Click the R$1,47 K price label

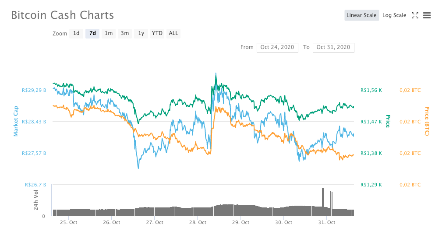point(371,122)
